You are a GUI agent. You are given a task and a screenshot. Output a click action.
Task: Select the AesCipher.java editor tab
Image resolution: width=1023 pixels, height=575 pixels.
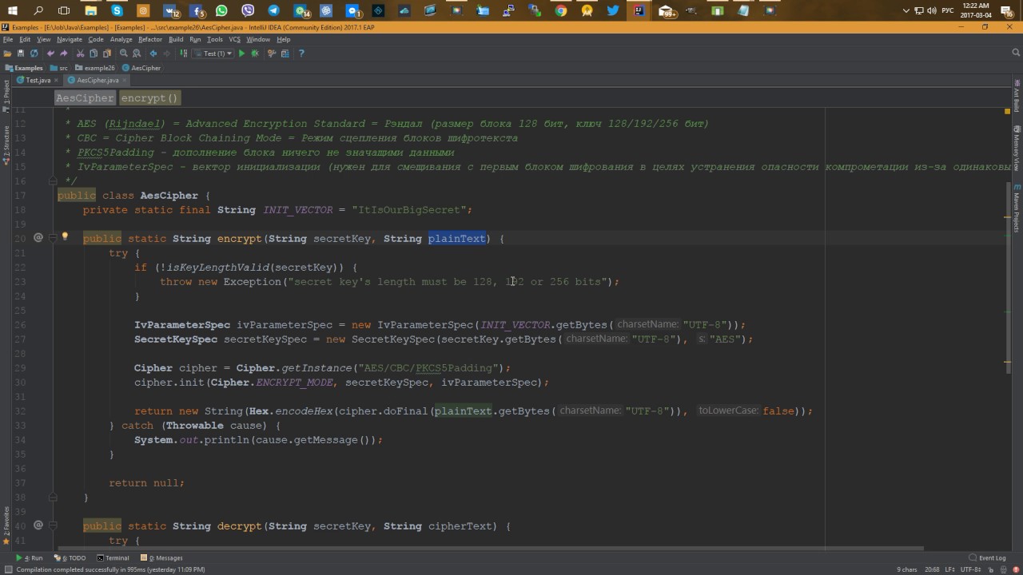(98, 81)
